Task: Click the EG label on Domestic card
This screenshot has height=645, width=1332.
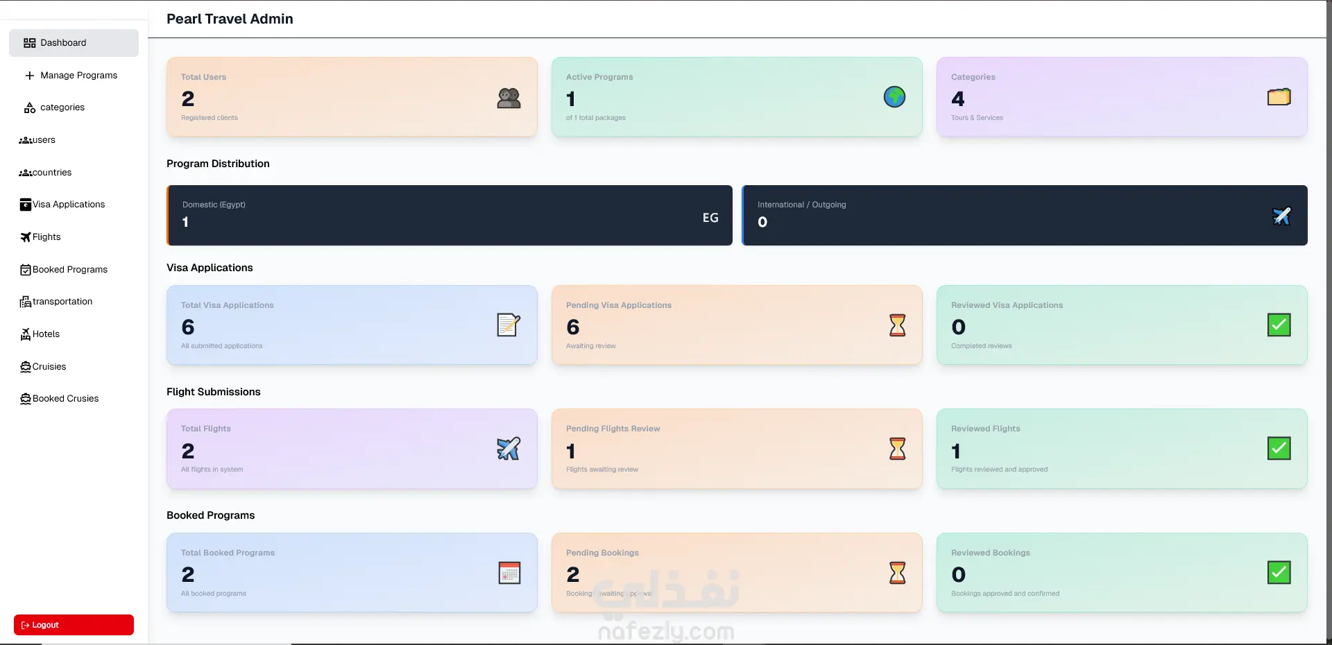Action: (x=710, y=218)
